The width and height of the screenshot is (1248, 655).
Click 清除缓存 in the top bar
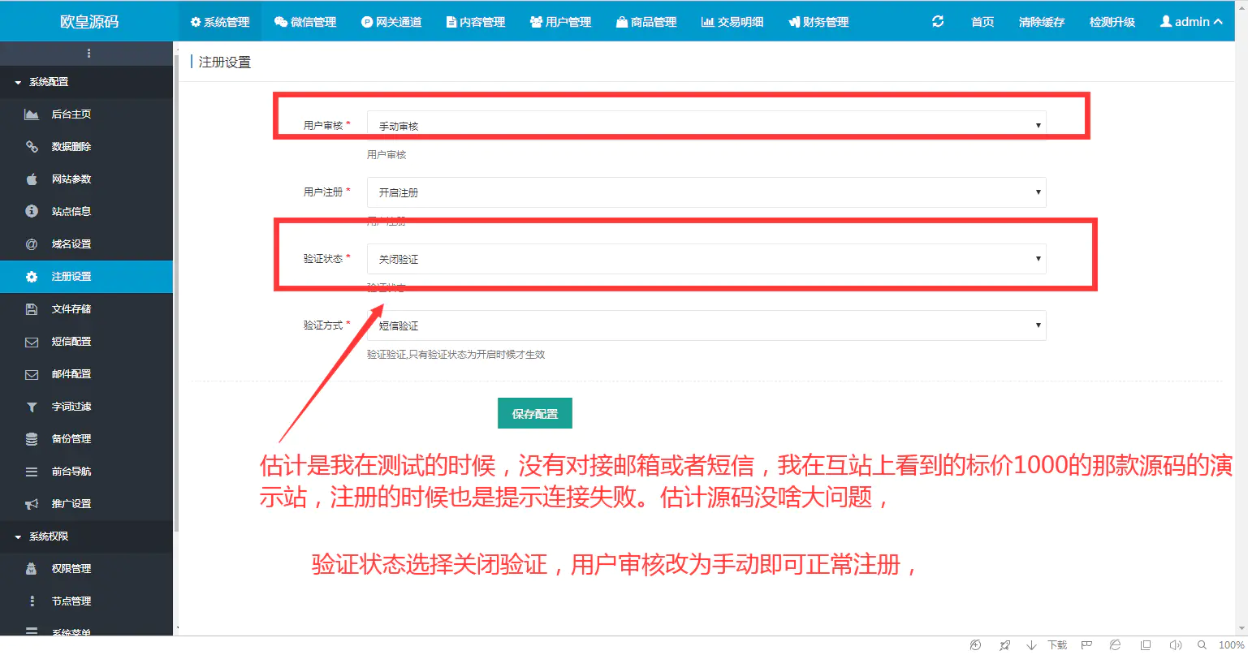(1041, 22)
